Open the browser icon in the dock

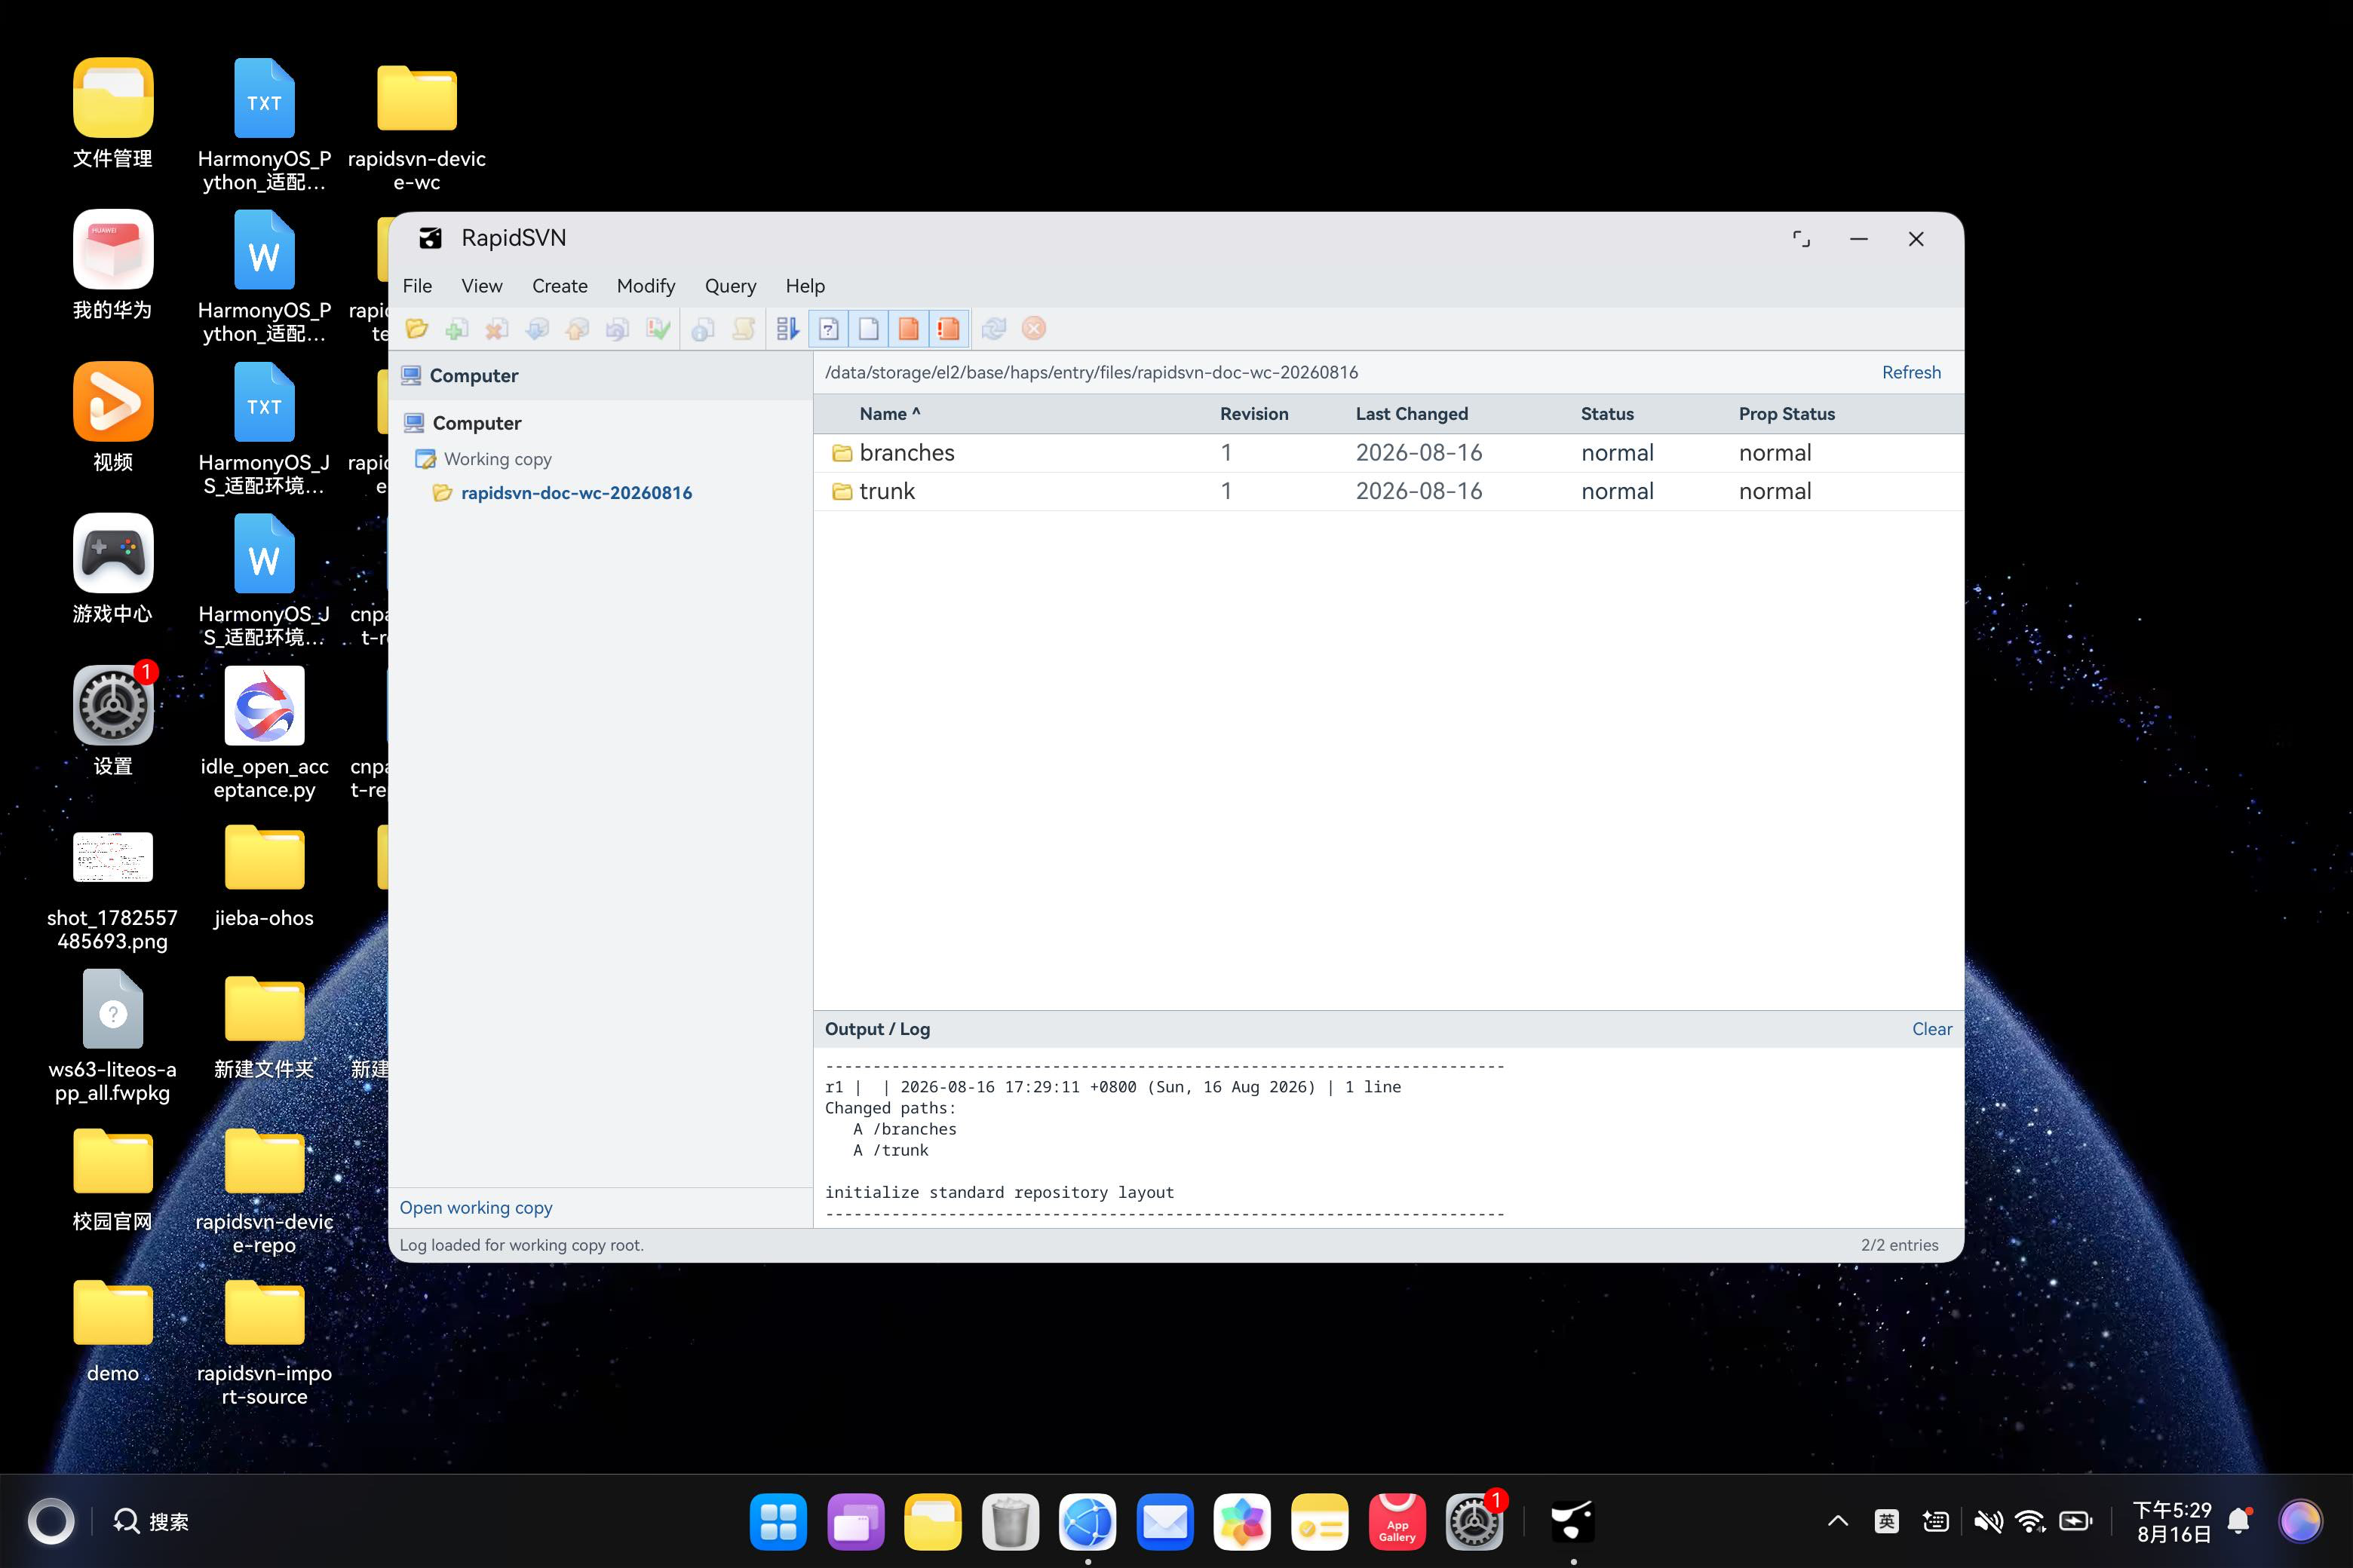click(x=1088, y=1521)
